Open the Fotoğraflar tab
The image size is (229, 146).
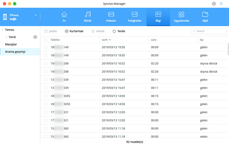tap(135, 17)
